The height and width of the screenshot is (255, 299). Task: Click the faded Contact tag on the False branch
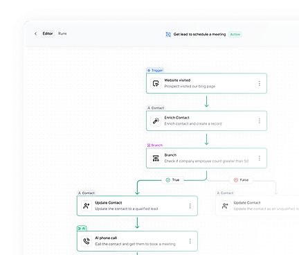225,193
